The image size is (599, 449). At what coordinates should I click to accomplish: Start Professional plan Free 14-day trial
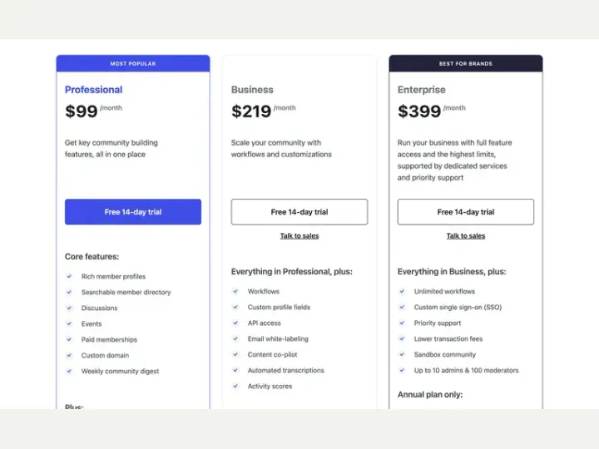(133, 212)
